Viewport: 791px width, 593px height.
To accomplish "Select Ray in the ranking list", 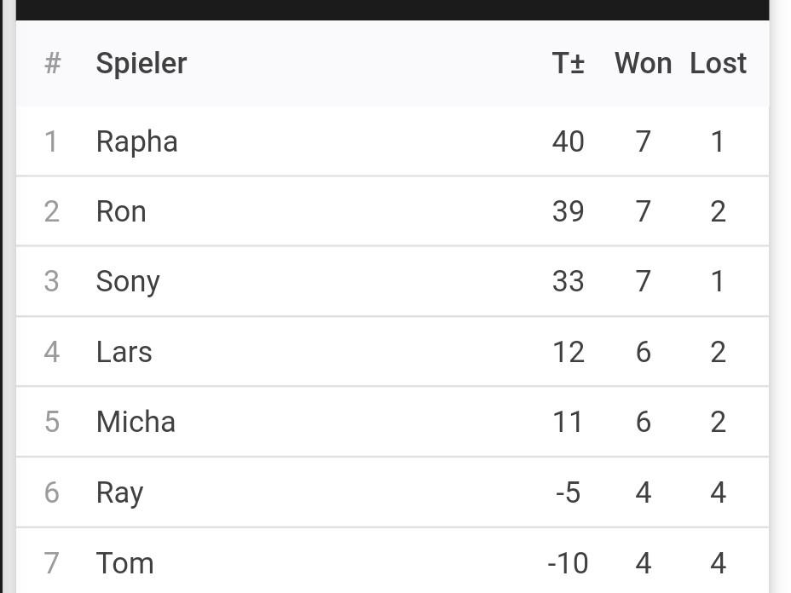I will 119,492.
